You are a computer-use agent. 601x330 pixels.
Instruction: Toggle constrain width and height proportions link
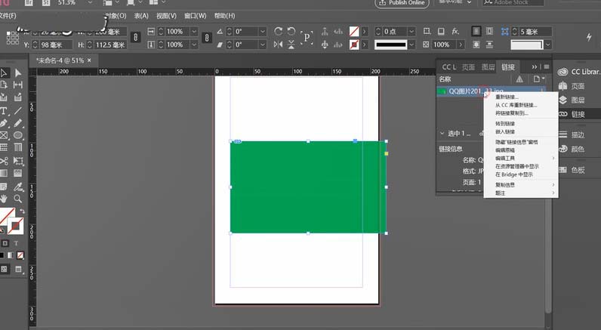coord(135,38)
